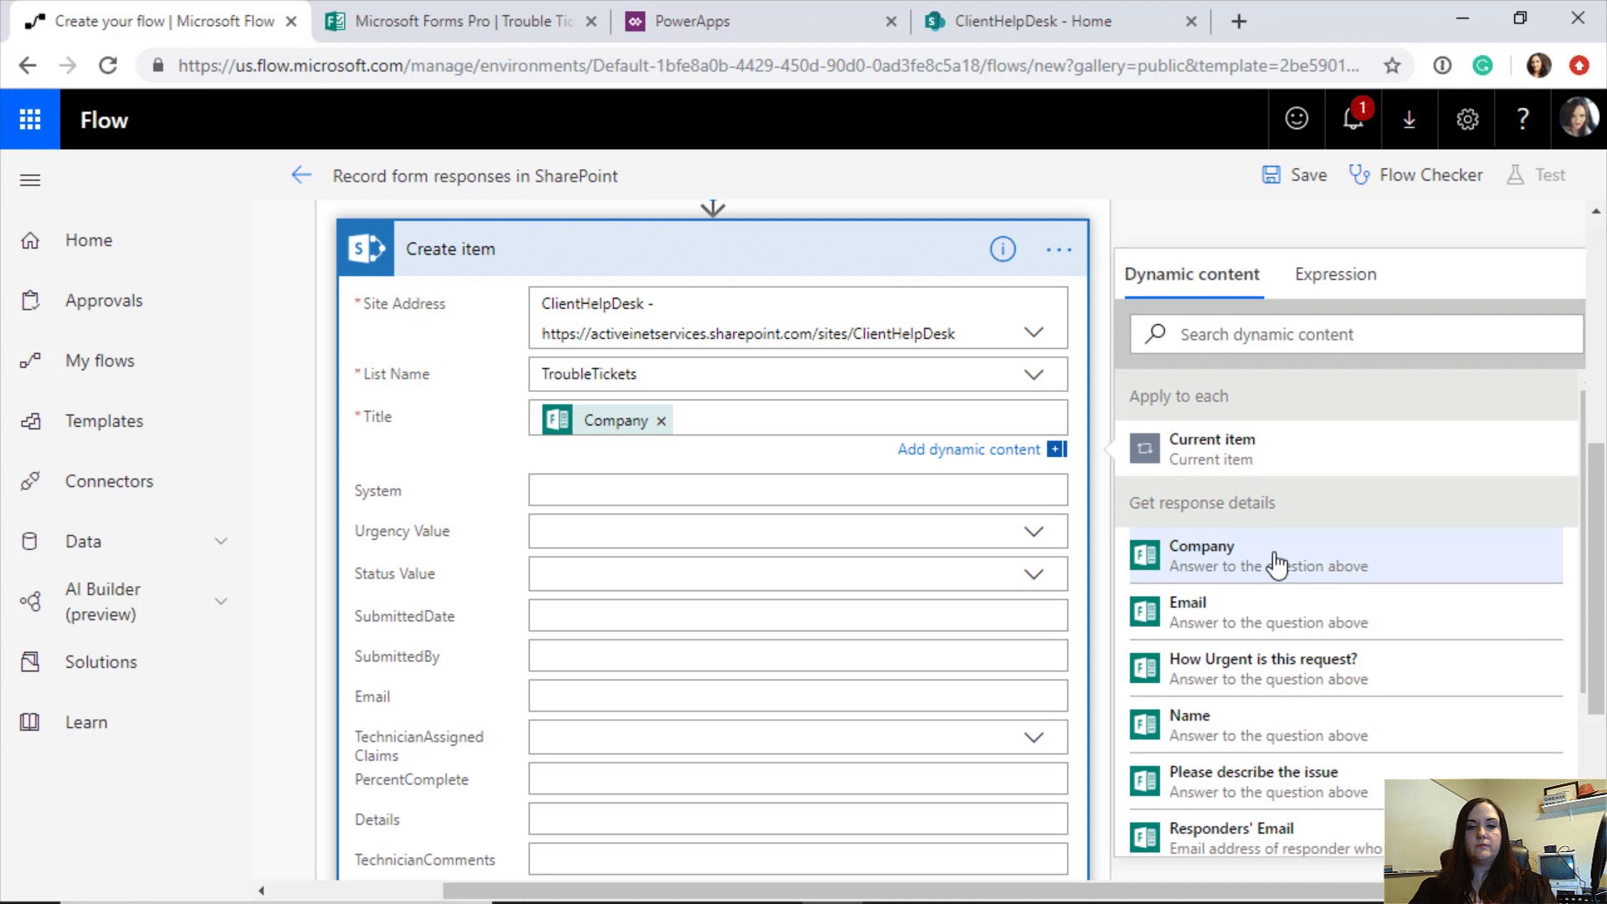Screen dimensions: 1607x904
Task: Click the PercentComplete input field
Action: [798, 778]
